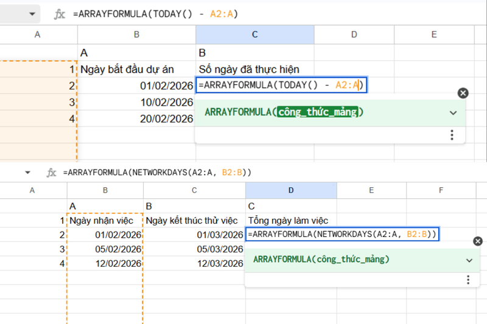The height and width of the screenshot is (324, 487).
Task: Click the cell labeled B above 'Ngày kết thúc thử việc'
Action: click(x=194, y=206)
